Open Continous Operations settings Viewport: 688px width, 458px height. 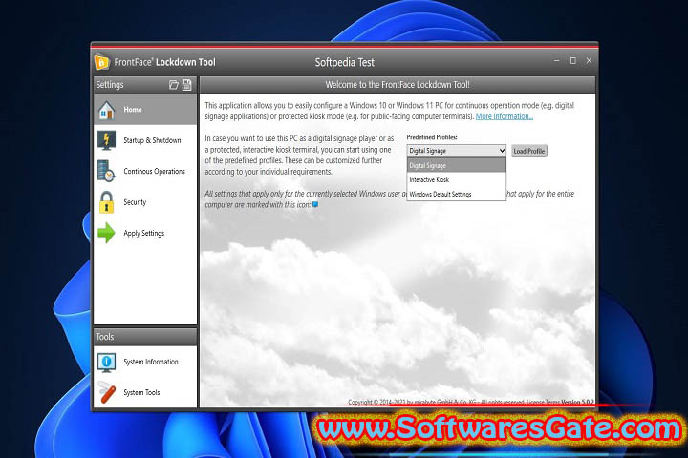click(x=145, y=171)
